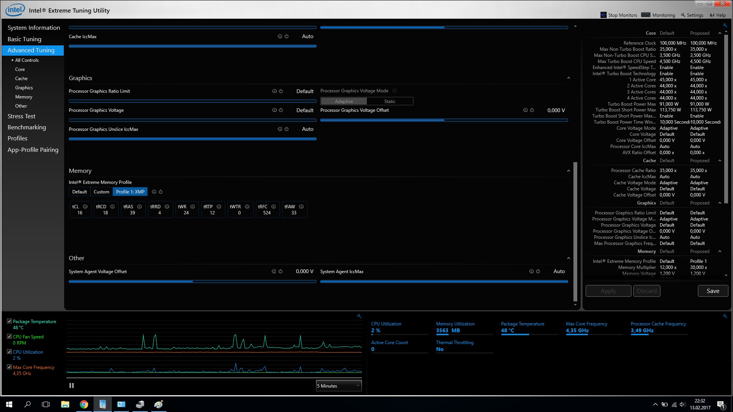733x412 pixels.
Task: Open Chrome from the taskbar
Action: click(84, 404)
